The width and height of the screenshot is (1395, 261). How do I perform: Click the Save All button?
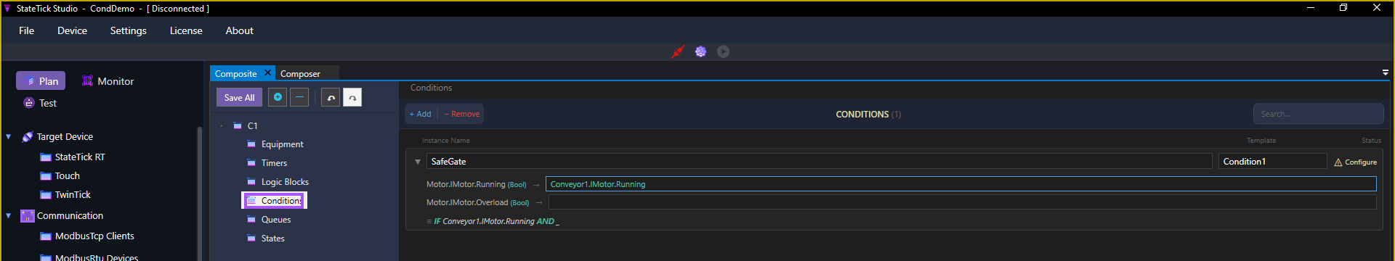click(239, 97)
